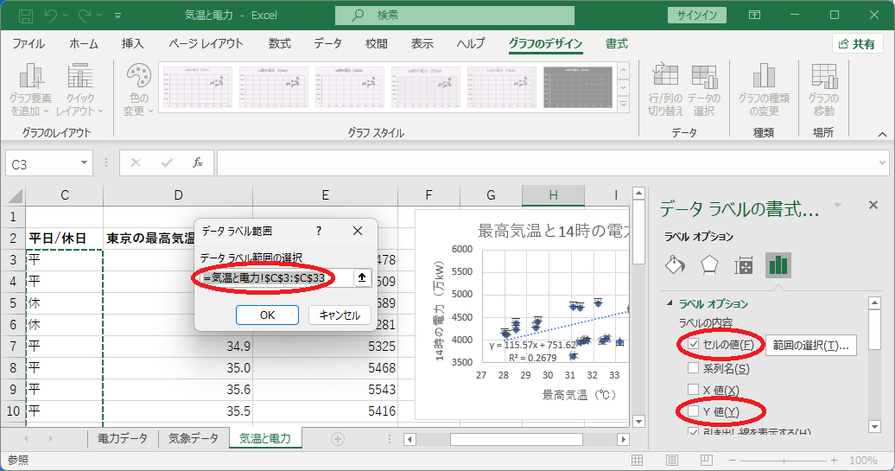Click the formula bar cancel X icon
The height and width of the screenshot is (471, 895).
point(136,163)
